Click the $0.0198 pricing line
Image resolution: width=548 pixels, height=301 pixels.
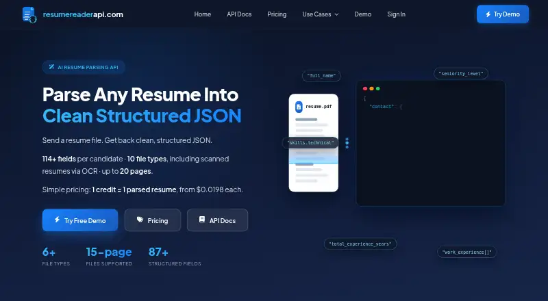click(142, 189)
